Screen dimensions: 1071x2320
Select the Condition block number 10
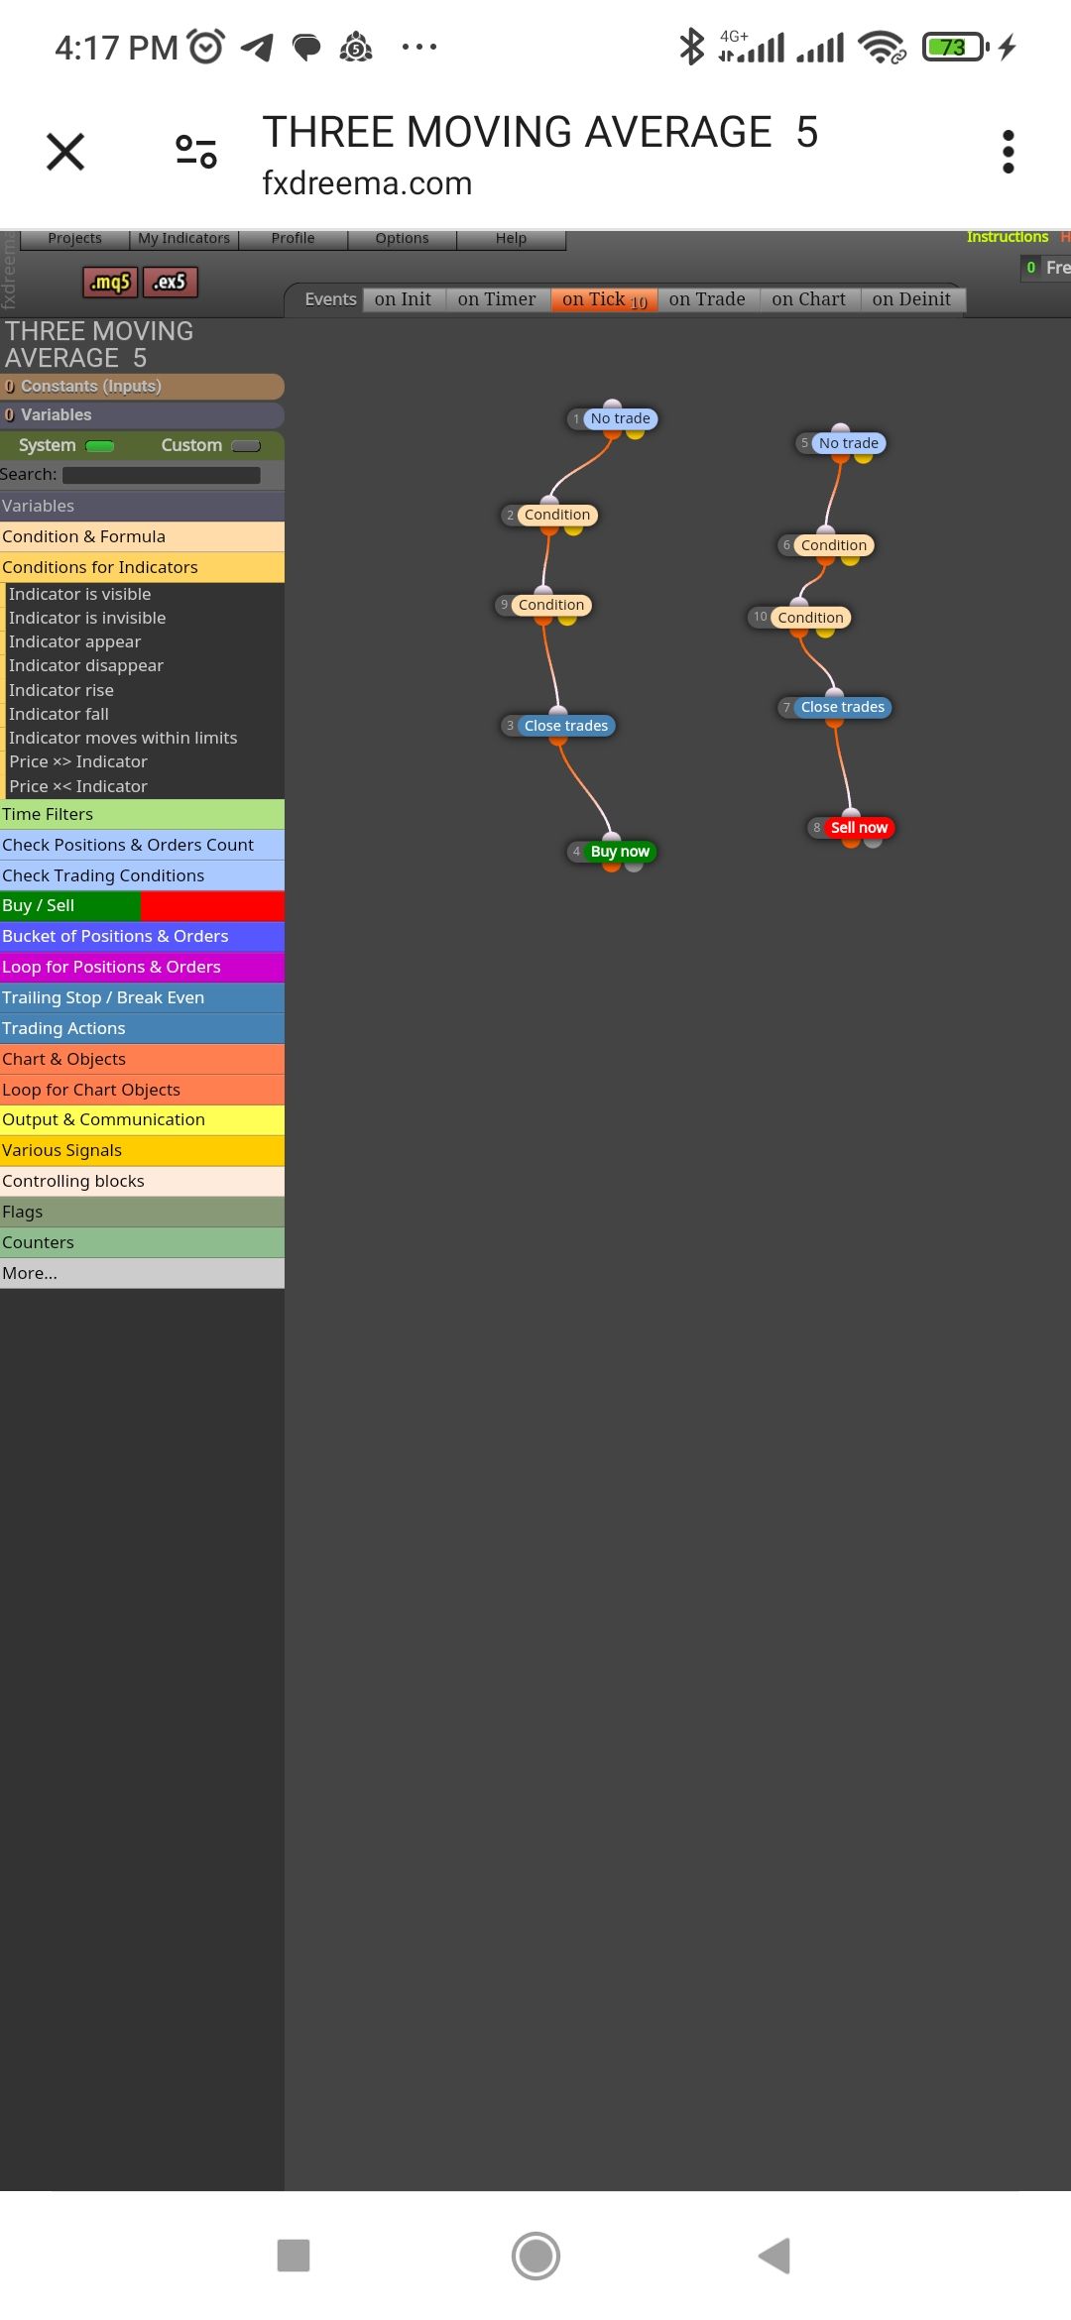[810, 618]
